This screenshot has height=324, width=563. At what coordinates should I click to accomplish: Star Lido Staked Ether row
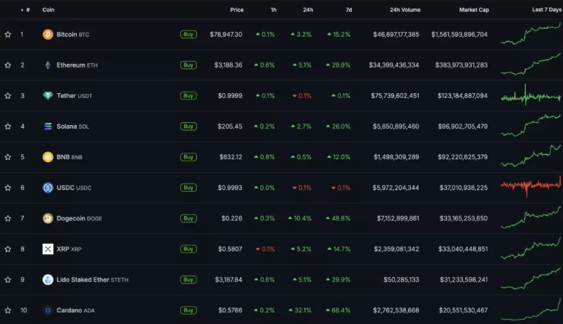click(8, 279)
